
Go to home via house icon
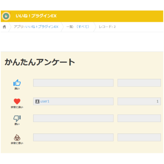pos(4,27)
